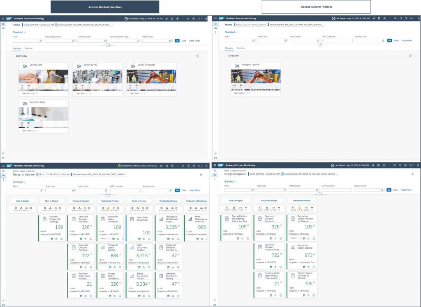
Task: Switch to the Favorites tab in the inactive Home screen
Action: [29, 48]
